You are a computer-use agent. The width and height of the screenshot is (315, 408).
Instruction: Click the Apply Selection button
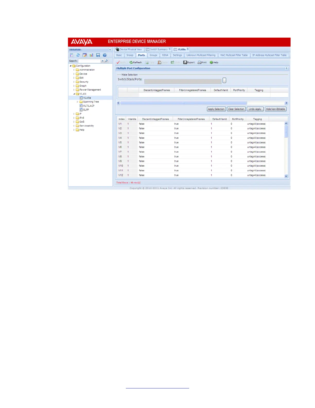(216, 109)
